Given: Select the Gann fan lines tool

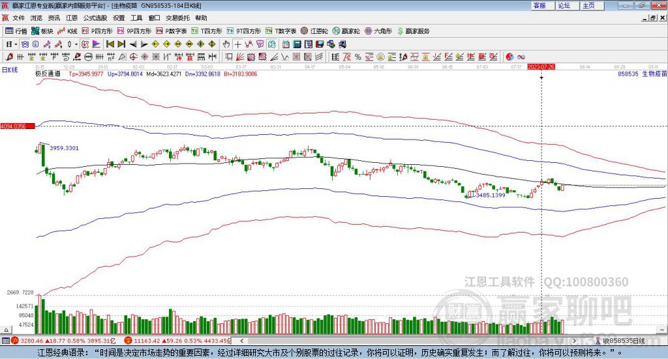Looking at the screenshot, I should coord(240,57).
